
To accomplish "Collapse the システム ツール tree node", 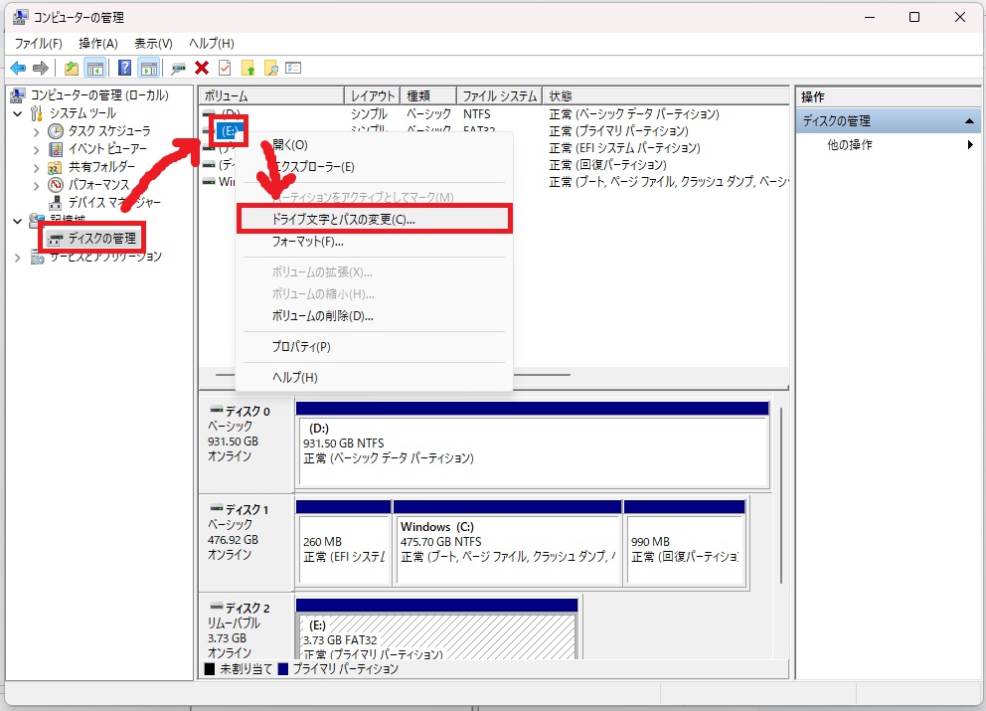I will click(x=18, y=113).
